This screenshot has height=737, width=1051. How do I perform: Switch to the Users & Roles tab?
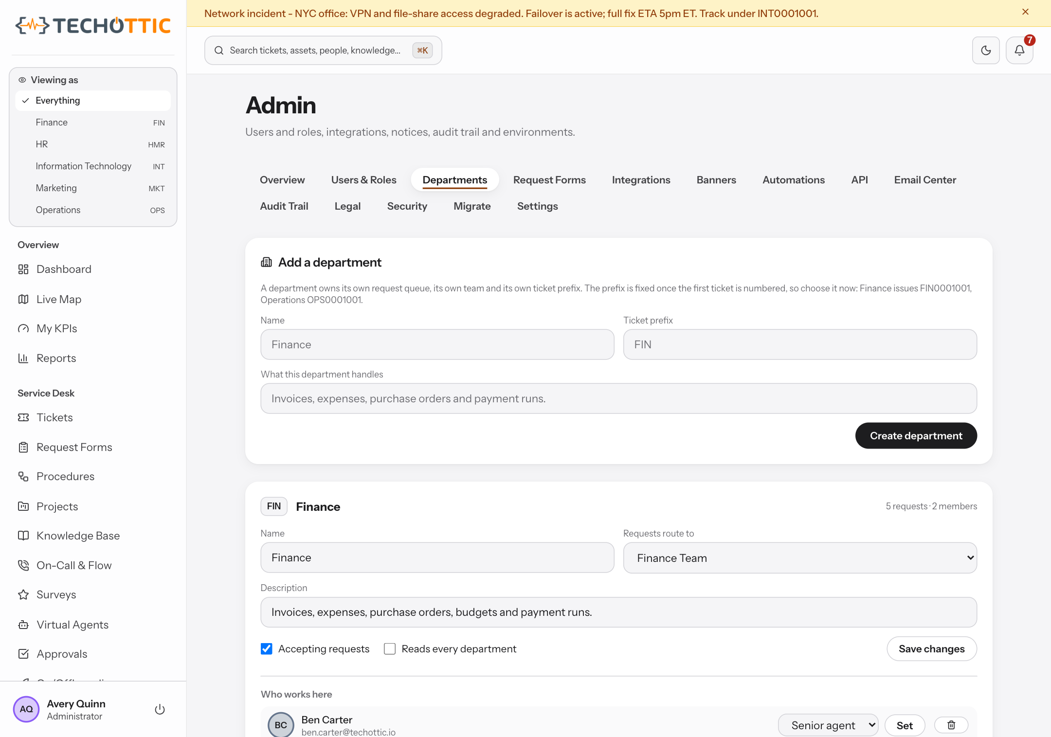[364, 180]
